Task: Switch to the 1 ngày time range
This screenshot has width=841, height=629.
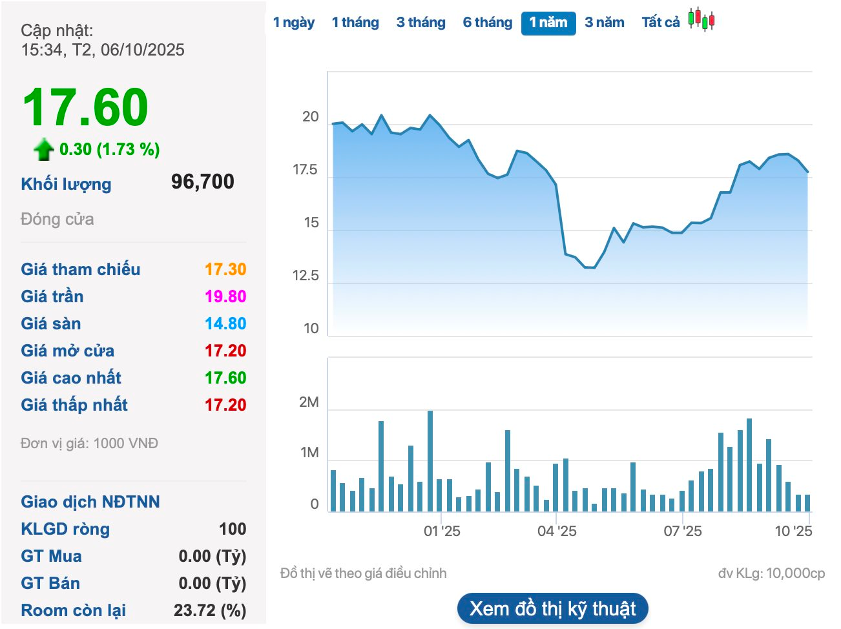Action: point(293,23)
